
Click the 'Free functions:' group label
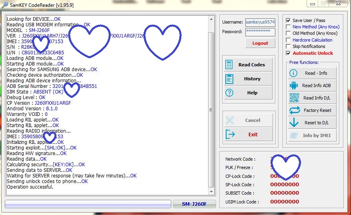(304, 62)
